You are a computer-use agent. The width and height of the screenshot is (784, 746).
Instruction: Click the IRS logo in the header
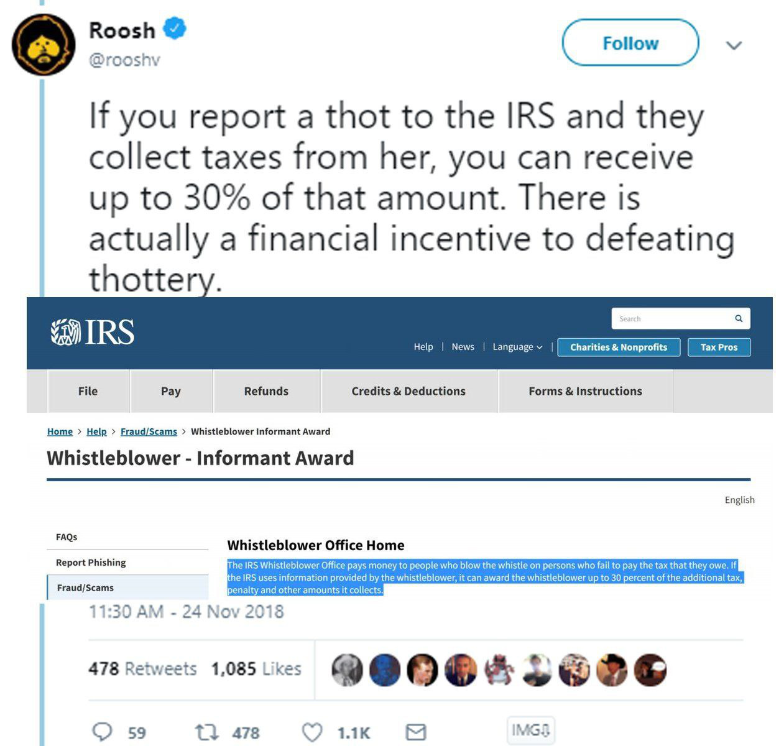(93, 333)
